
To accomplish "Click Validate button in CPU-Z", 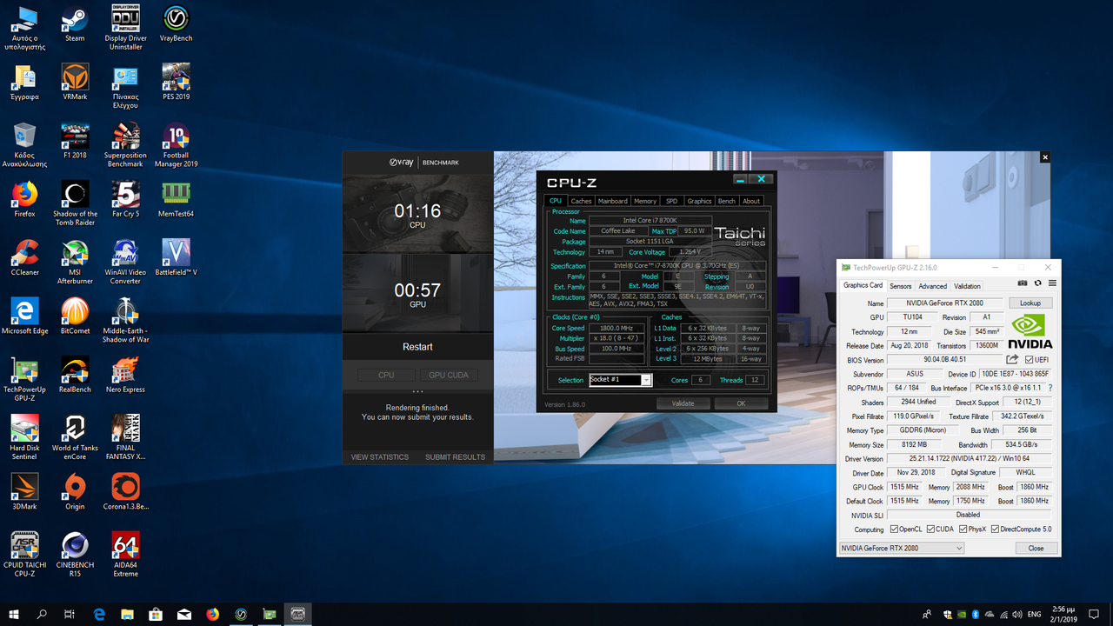I will coord(683,403).
